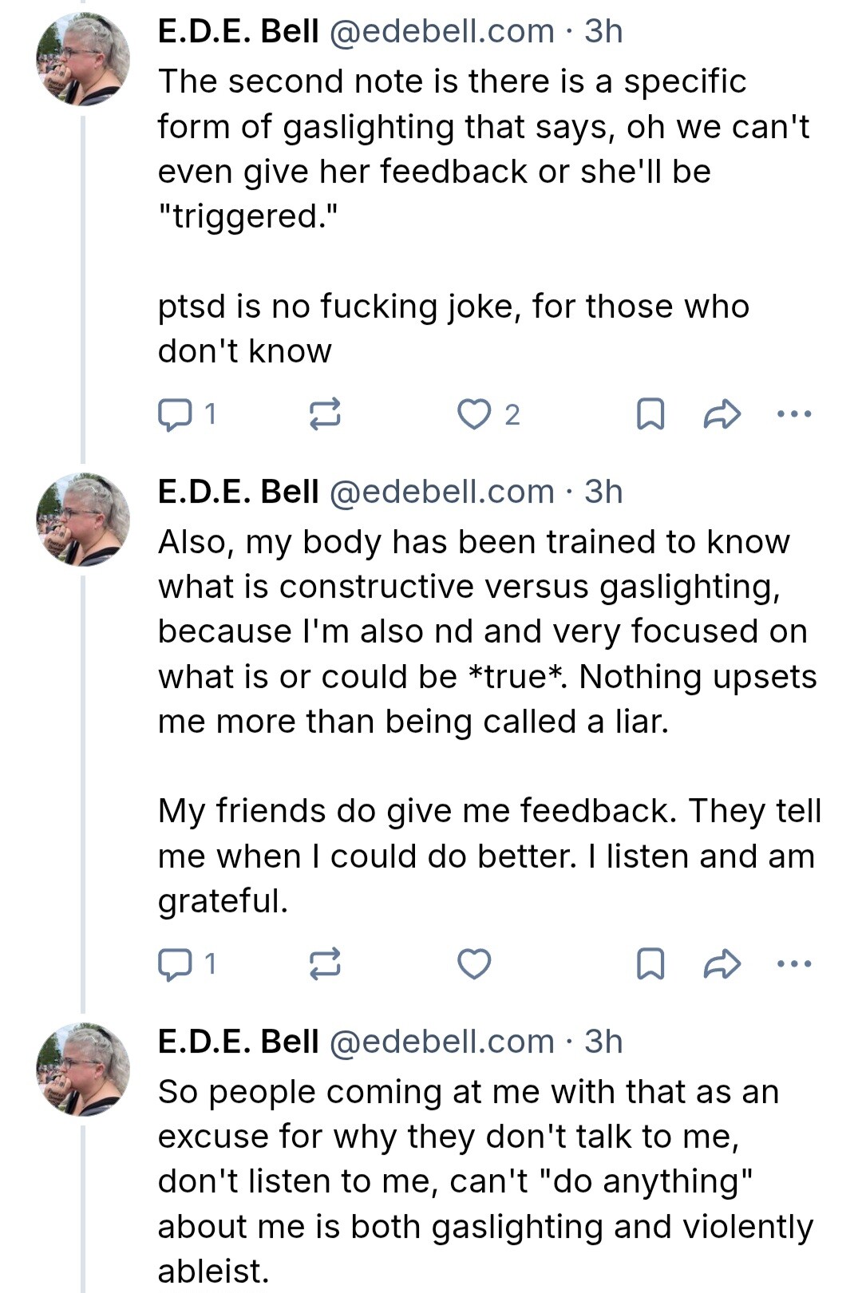Share the "I listen and am grateful" post

pyautogui.click(x=722, y=964)
